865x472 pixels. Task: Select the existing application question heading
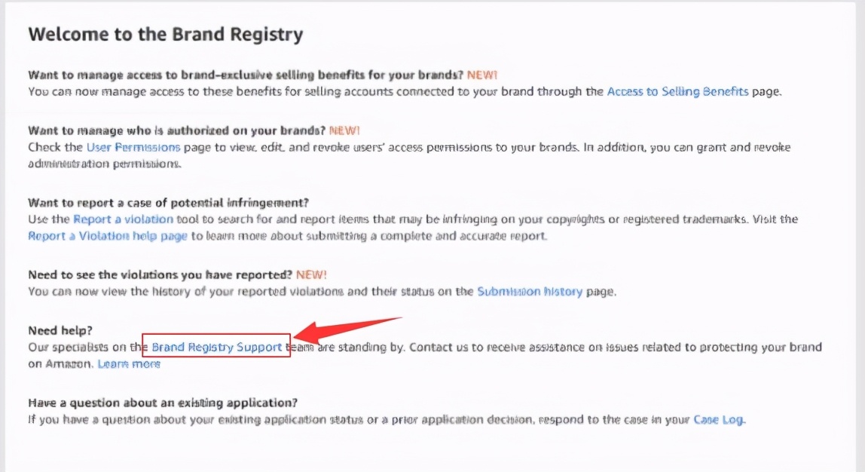click(163, 403)
